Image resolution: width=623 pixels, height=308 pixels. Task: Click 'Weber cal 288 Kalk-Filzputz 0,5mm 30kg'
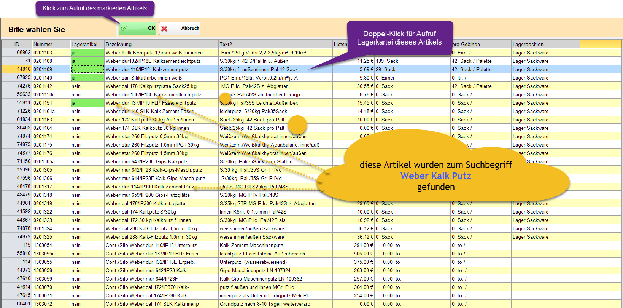tap(162, 228)
